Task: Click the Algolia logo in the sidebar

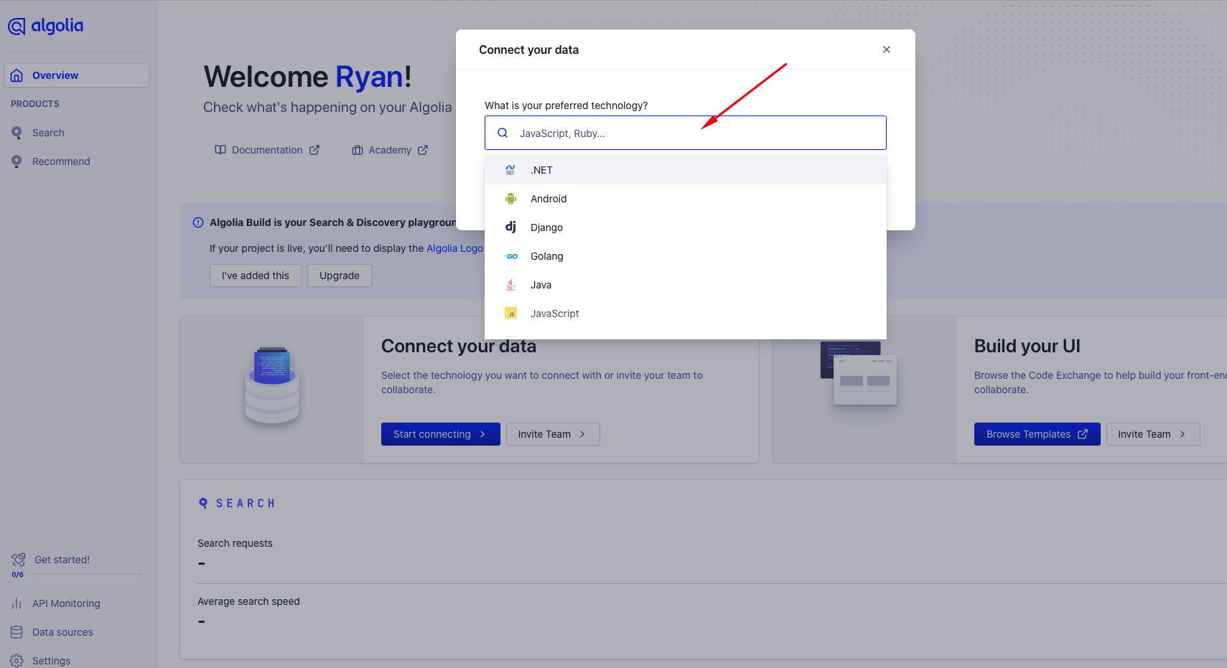Action: point(45,27)
